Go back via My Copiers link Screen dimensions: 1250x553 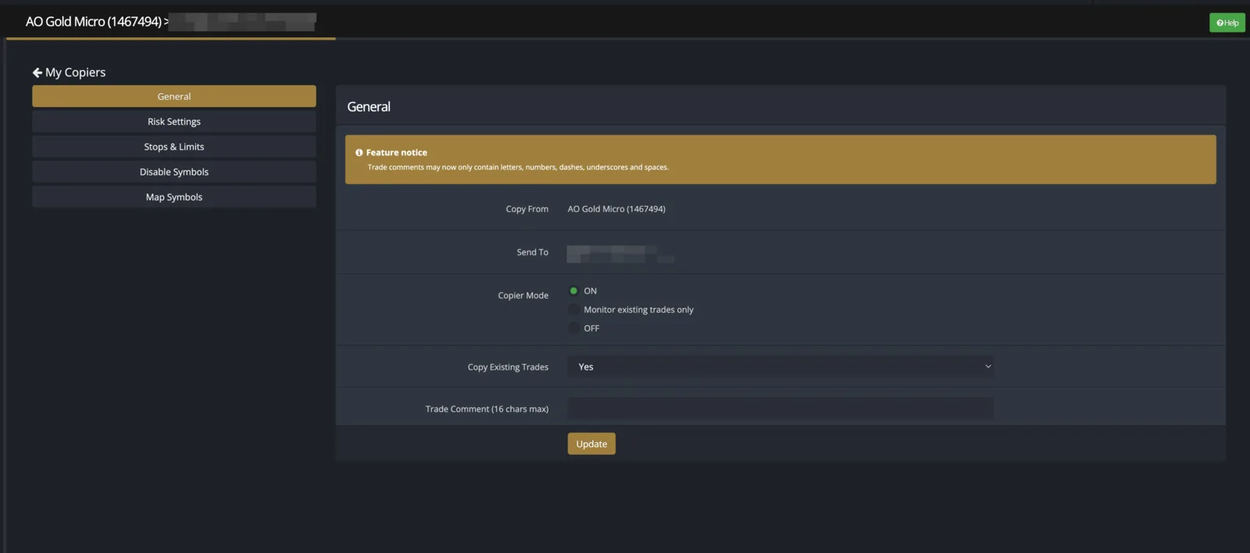pos(75,73)
